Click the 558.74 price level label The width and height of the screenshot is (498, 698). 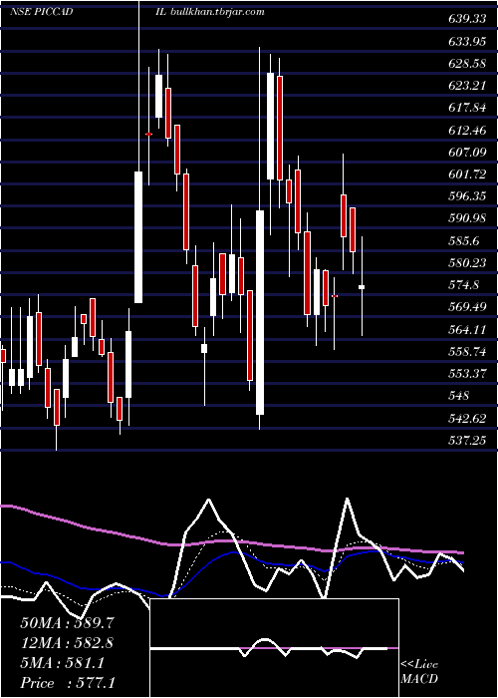pos(467,351)
